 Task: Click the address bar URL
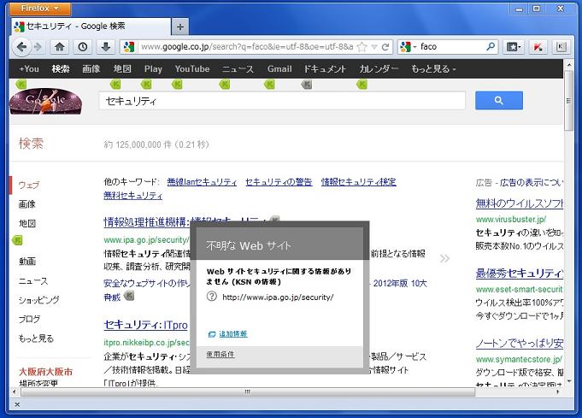tap(247, 47)
